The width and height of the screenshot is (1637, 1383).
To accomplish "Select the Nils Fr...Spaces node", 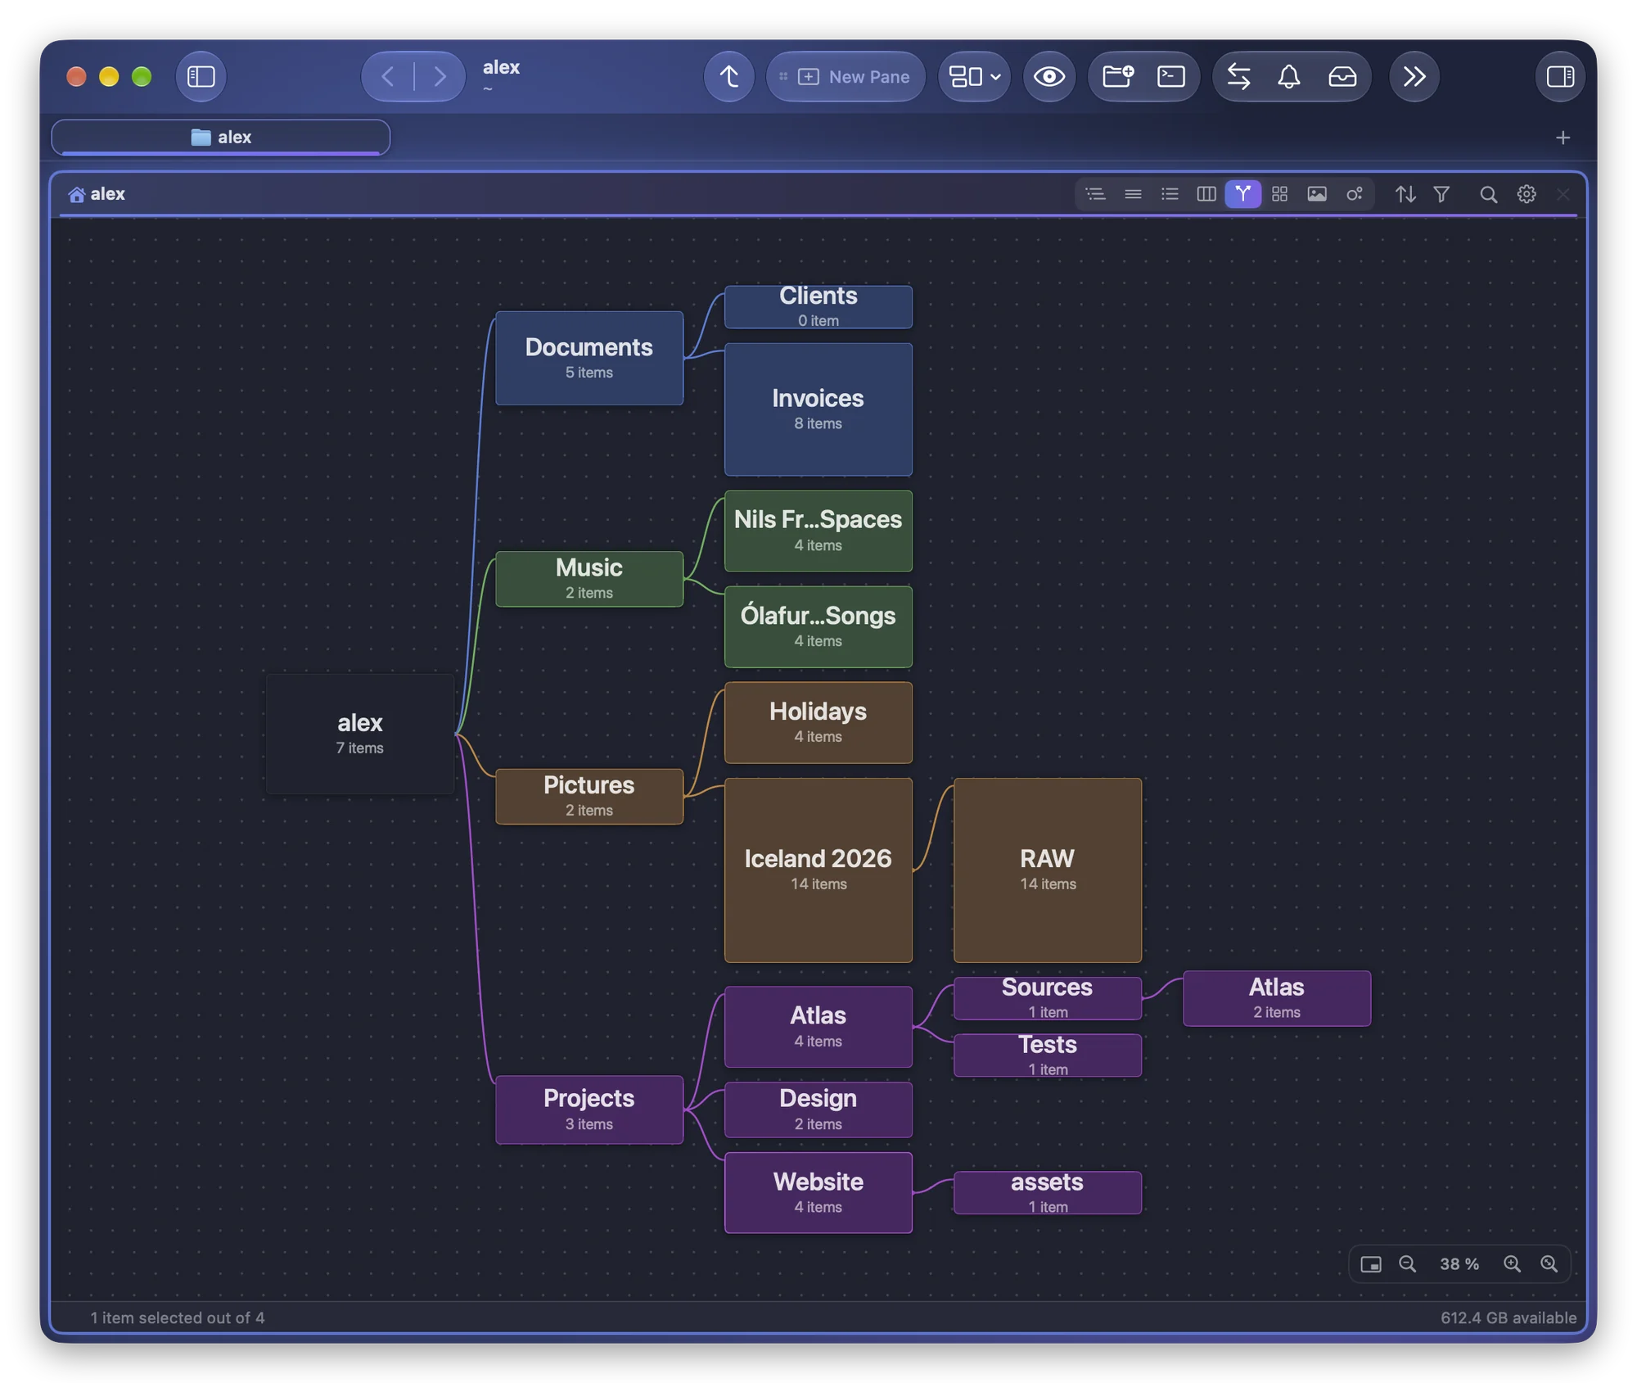I will tap(818, 531).
